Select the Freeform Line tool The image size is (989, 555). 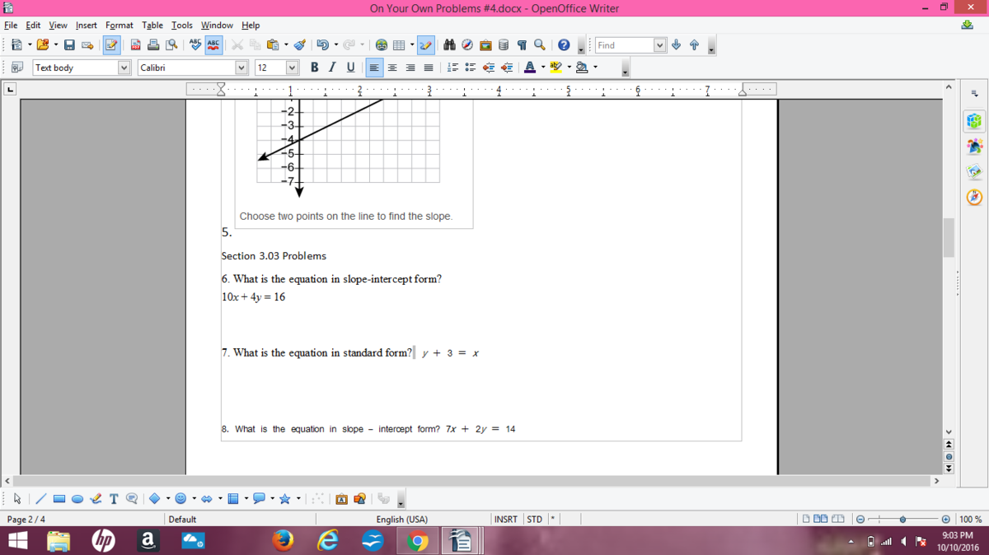96,498
